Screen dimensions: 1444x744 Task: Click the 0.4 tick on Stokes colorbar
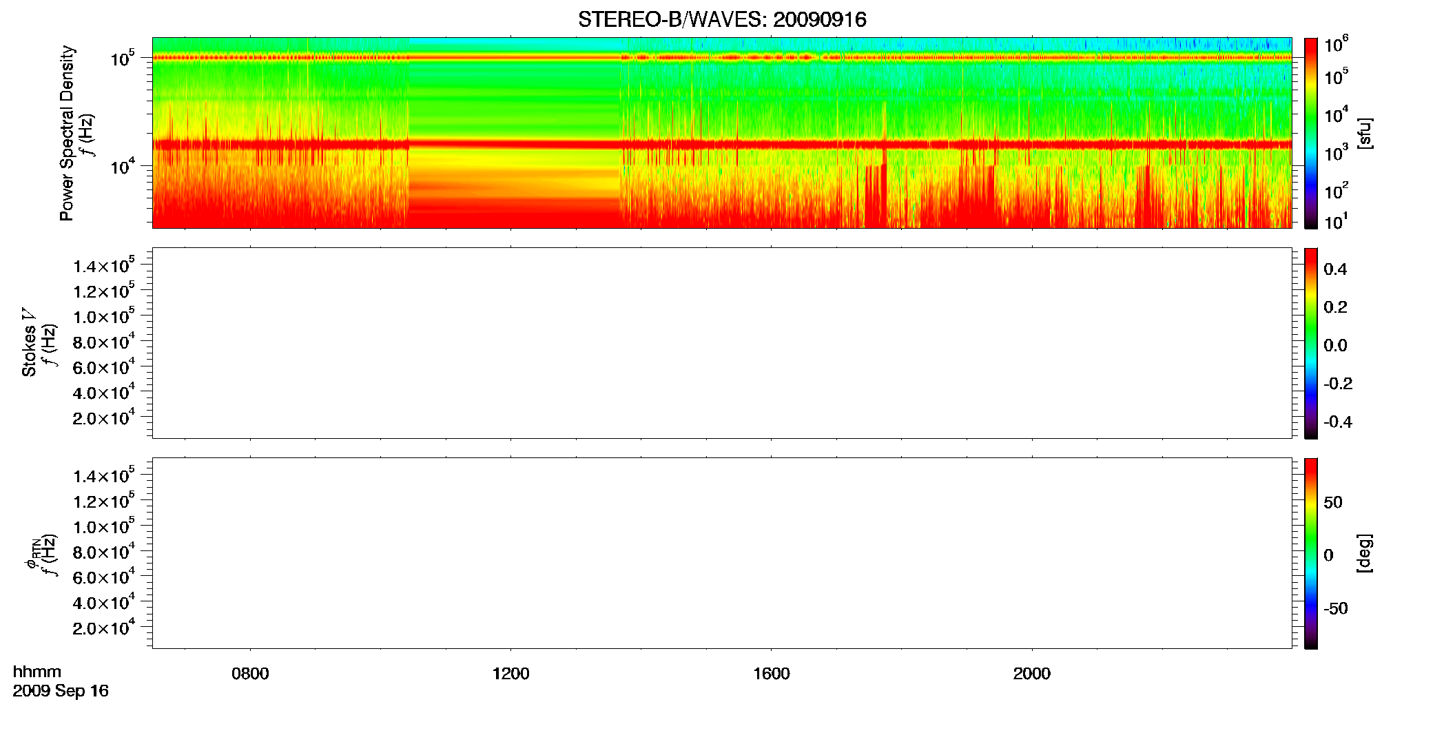(x=1334, y=269)
